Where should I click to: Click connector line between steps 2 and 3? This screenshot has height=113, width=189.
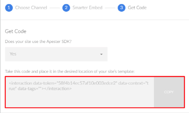110,8
